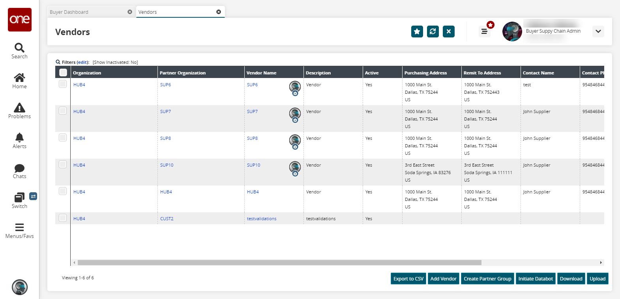The height and width of the screenshot is (299, 620).
Task: Open the SUP10 vendor name link
Action: tap(253, 165)
